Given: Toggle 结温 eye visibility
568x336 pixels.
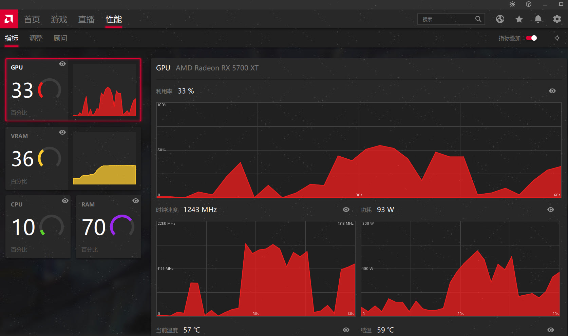Looking at the screenshot, I should click(x=551, y=330).
